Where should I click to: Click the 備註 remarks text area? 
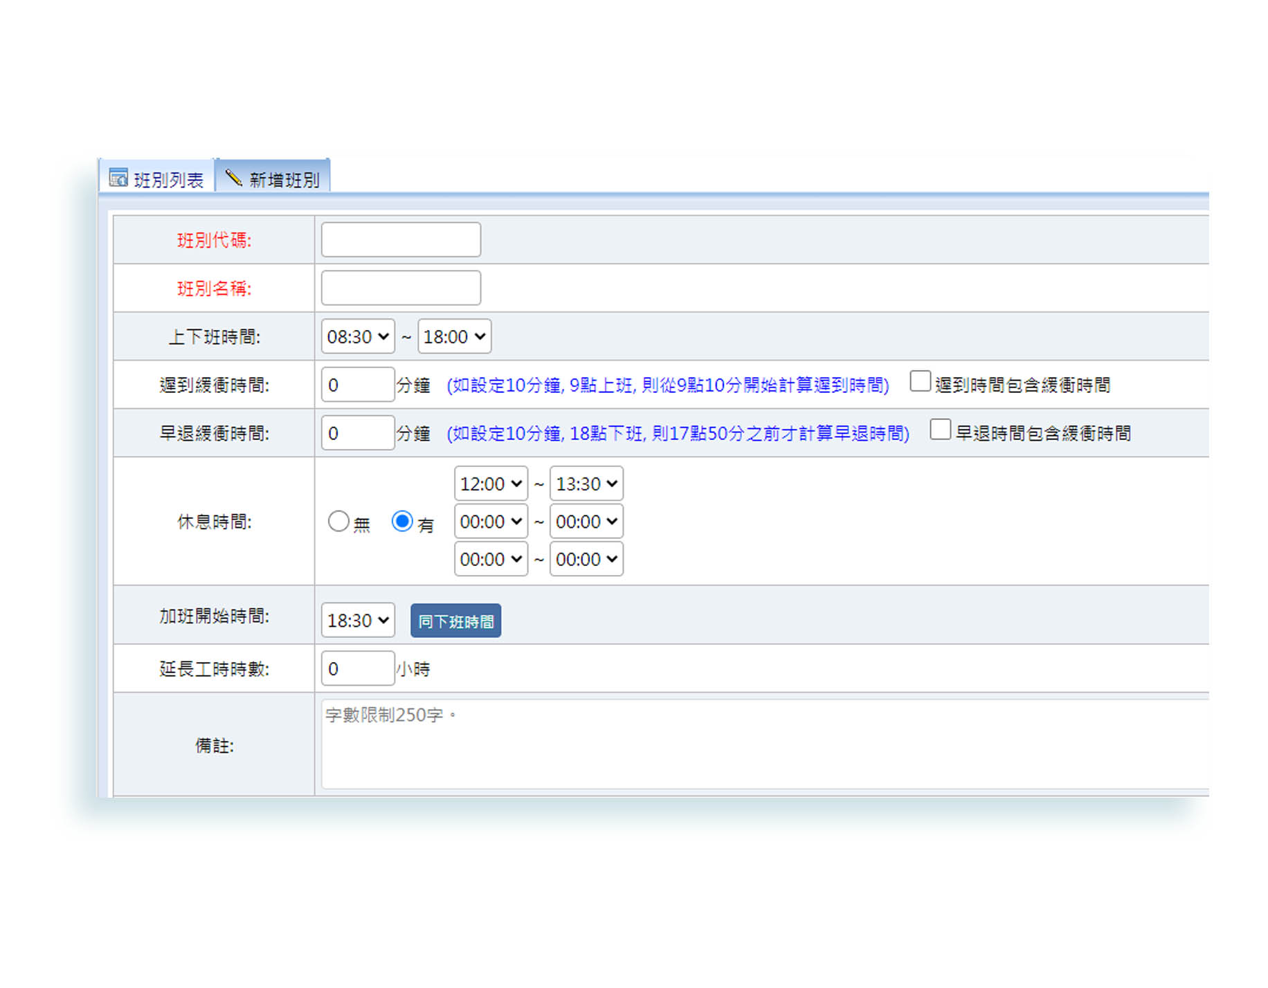[761, 744]
